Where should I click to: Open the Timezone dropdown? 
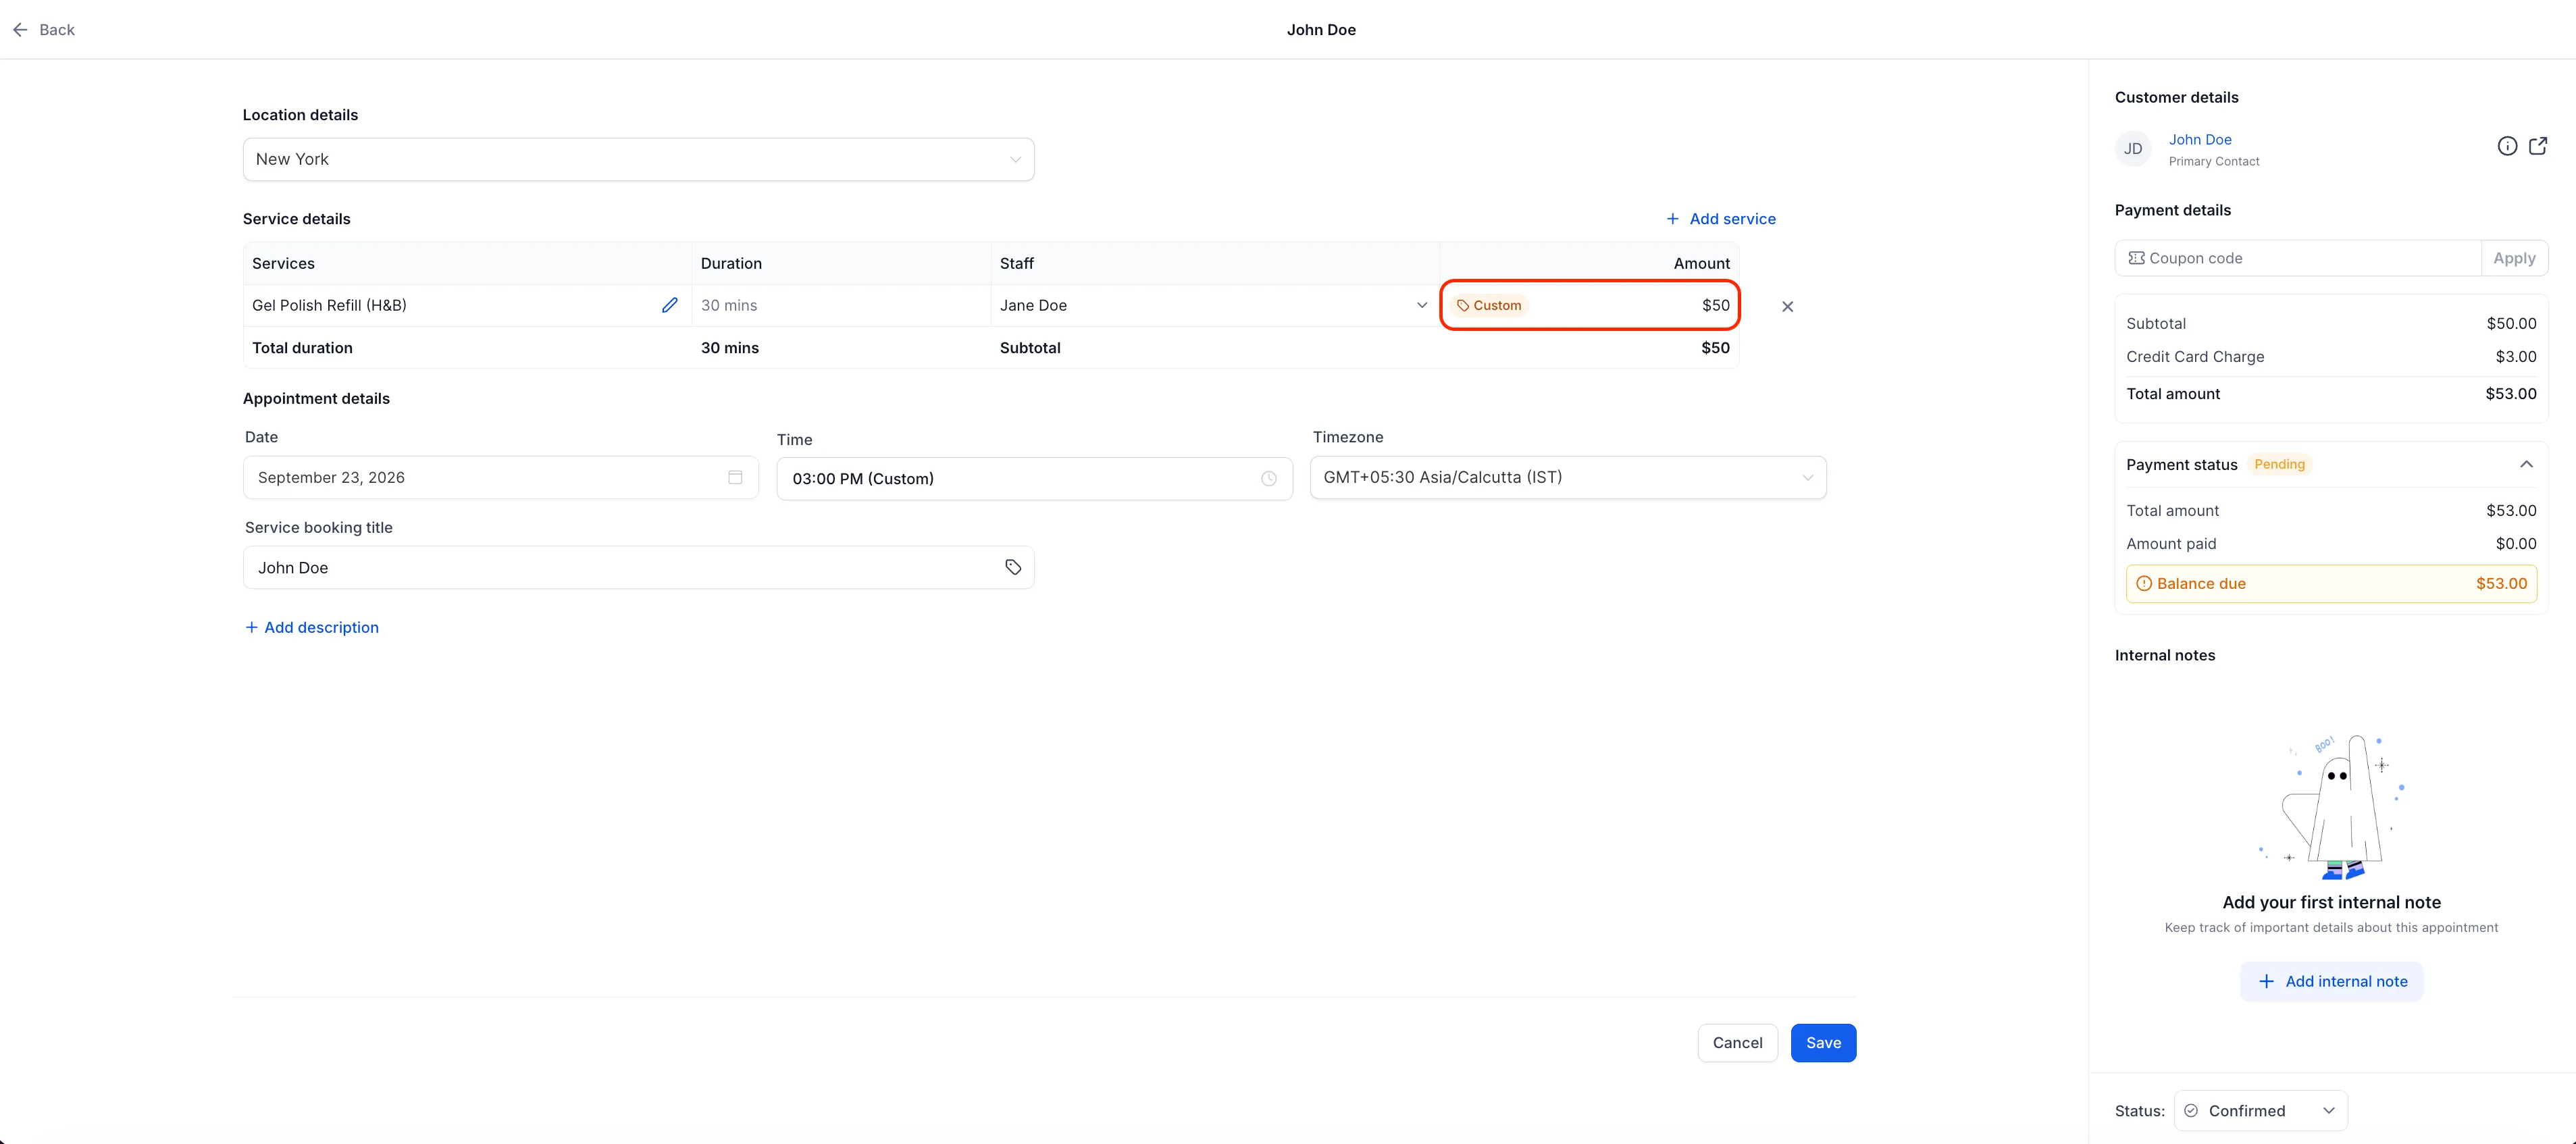point(1568,477)
